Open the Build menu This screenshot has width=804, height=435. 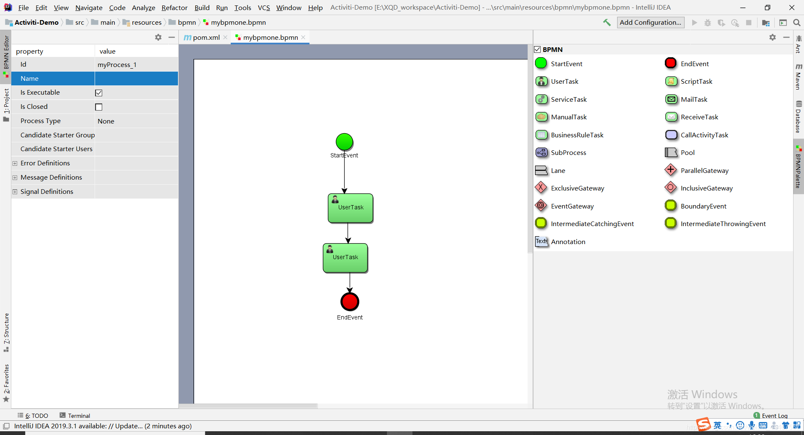point(202,8)
